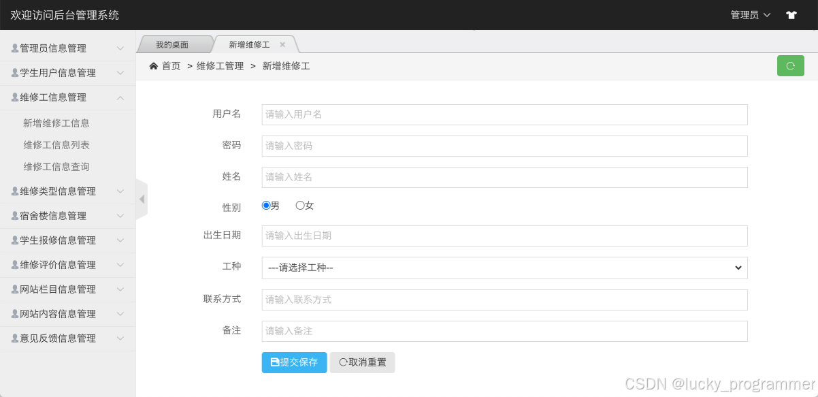Viewport: 818px width, 397px height.
Task: Expand 学生报修信息管理 chevron
Action: pos(120,240)
